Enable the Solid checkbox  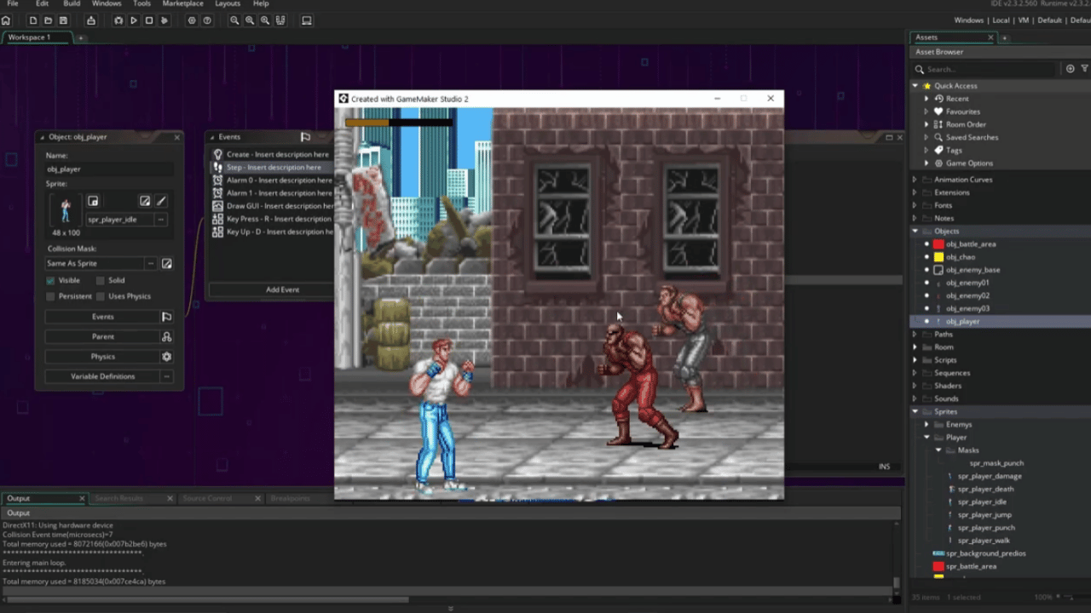[100, 280]
